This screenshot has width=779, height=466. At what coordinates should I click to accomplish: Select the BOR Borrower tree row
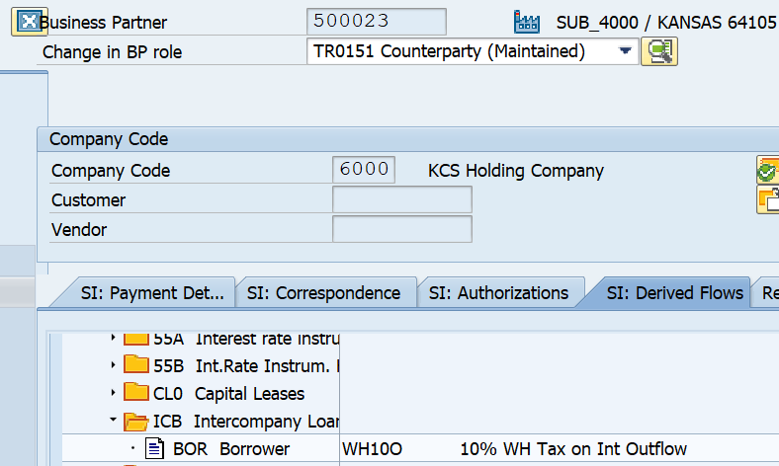pyautogui.click(x=231, y=449)
